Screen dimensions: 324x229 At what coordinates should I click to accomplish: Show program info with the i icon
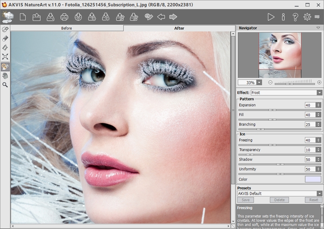[x=283, y=17]
